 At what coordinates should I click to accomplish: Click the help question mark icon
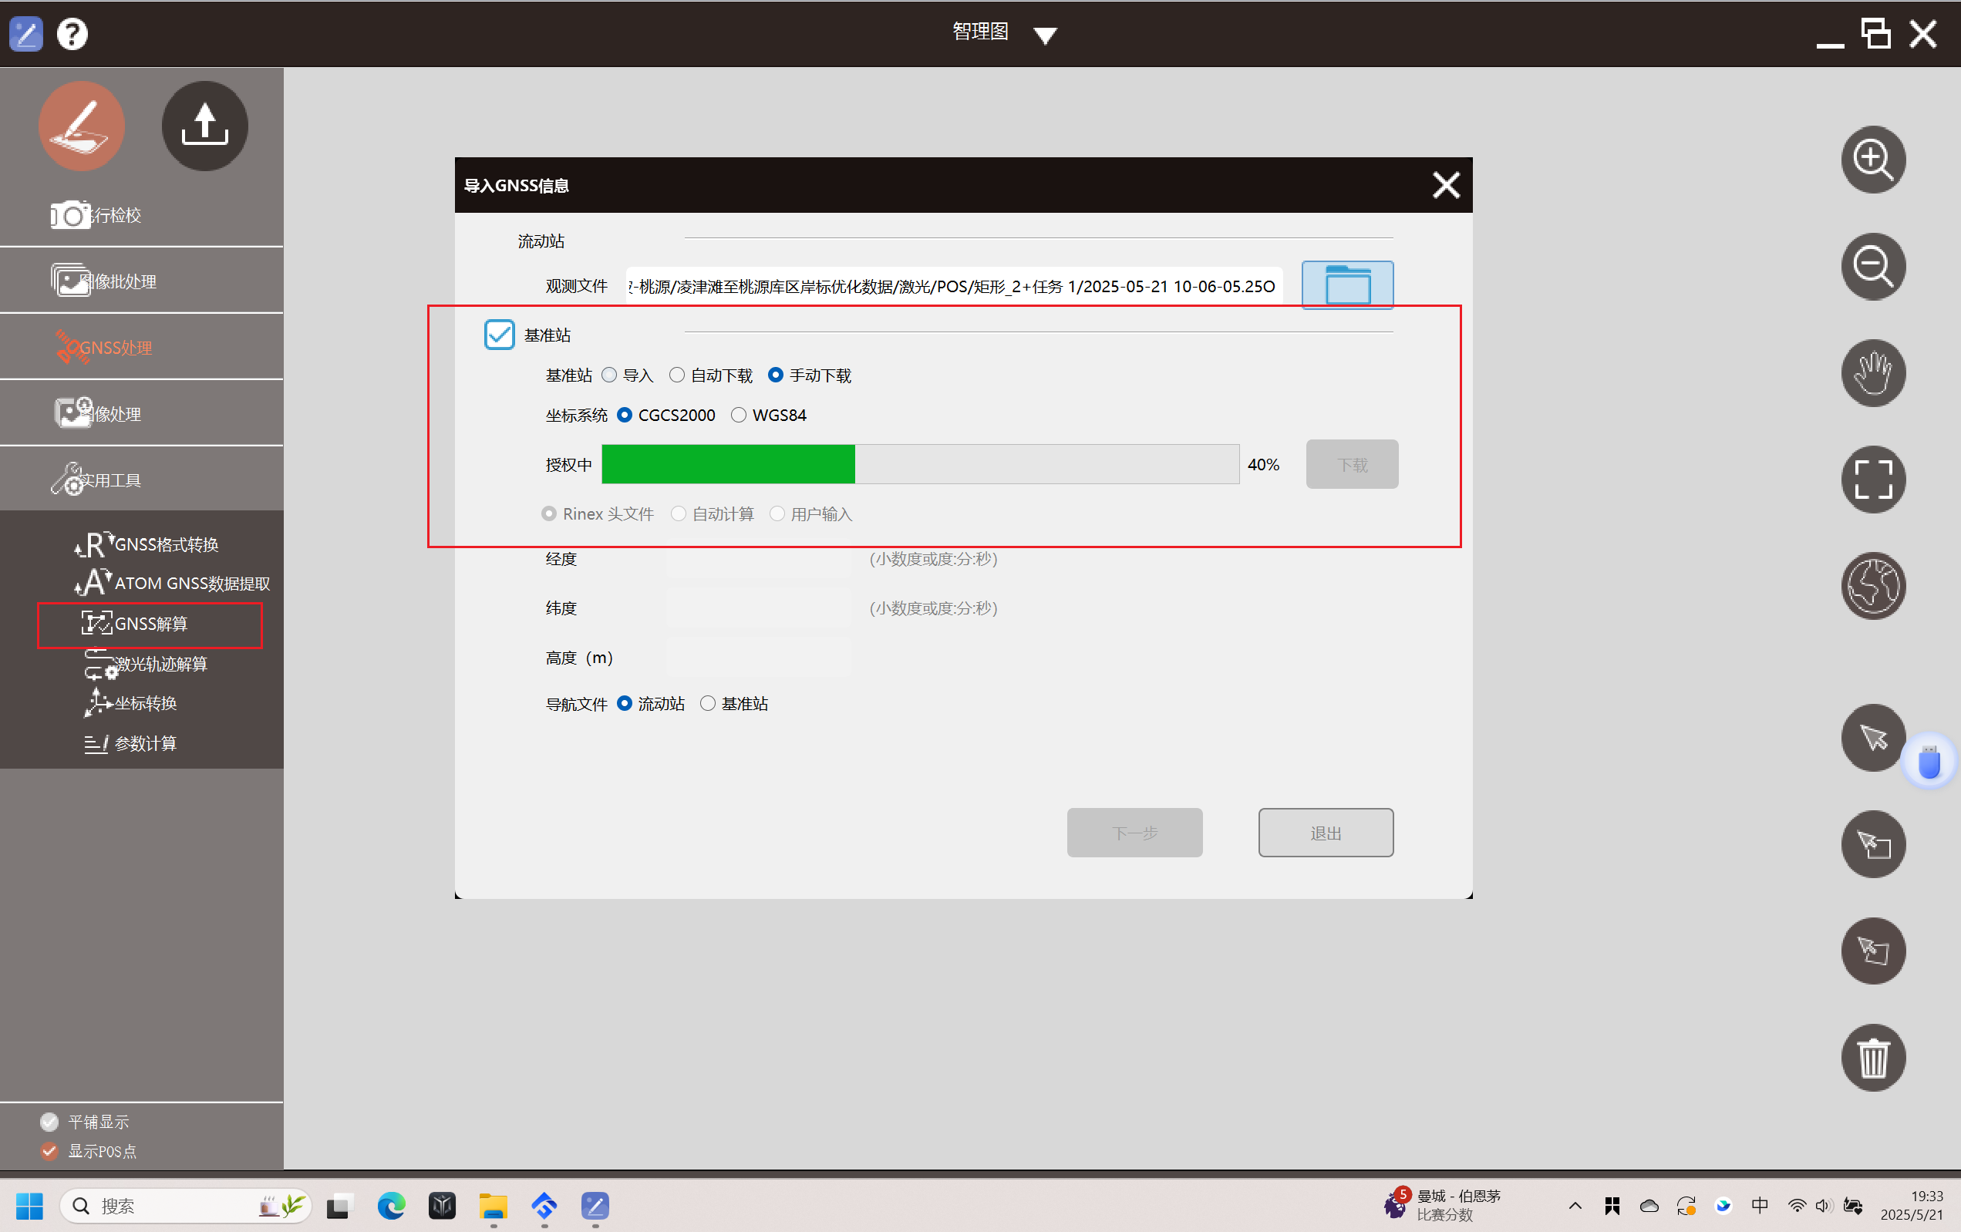click(x=72, y=34)
